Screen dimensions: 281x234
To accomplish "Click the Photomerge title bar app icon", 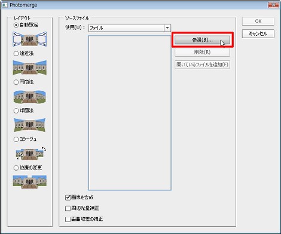I will tap(4, 5).
